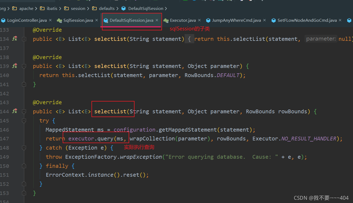Image resolution: width=353 pixels, height=203 pixels.
Task: Close the Executor.java tab
Action: [x=199, y=20]
